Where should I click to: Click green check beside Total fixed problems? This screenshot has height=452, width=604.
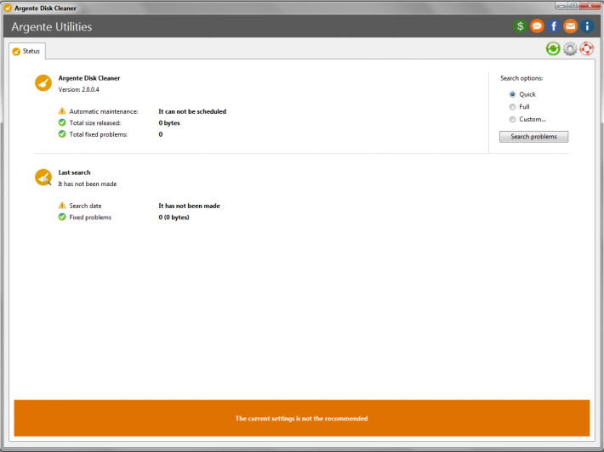[62, 134]
